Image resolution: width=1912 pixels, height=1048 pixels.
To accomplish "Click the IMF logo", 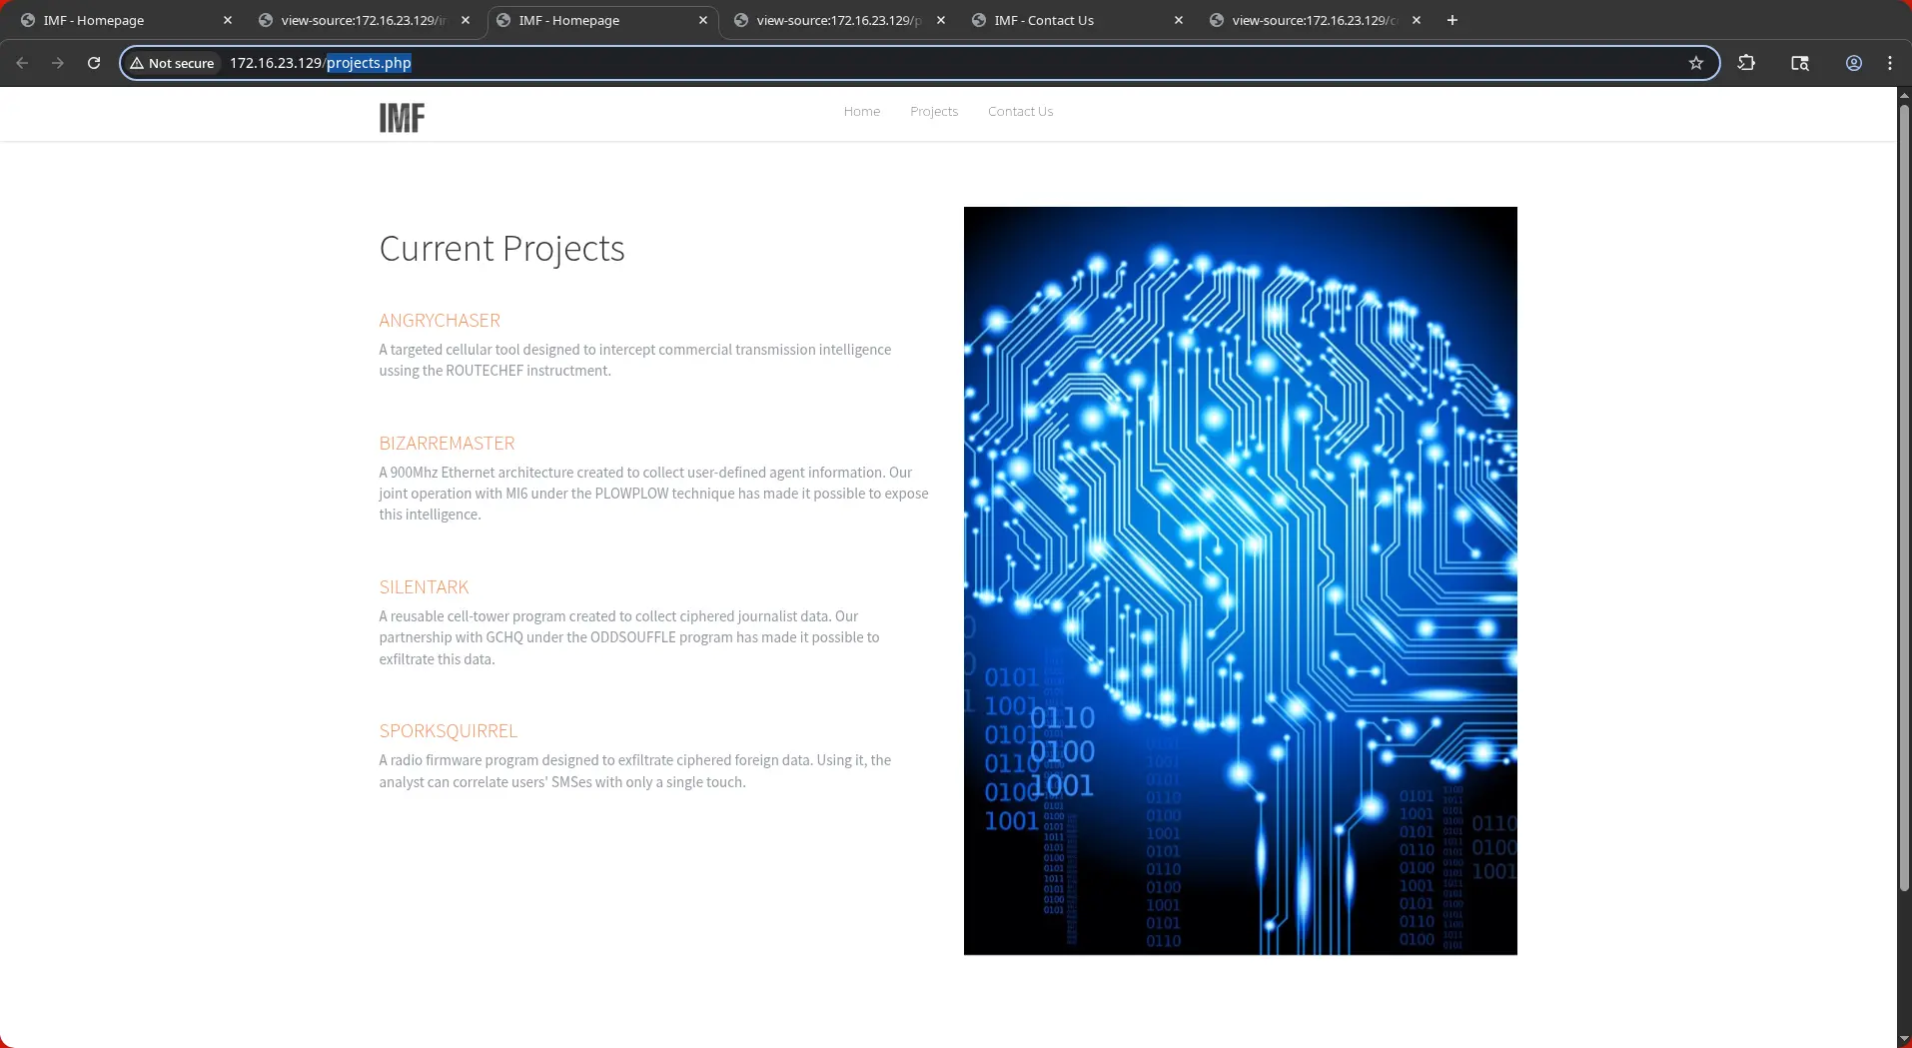I will (x=402, y=118).
